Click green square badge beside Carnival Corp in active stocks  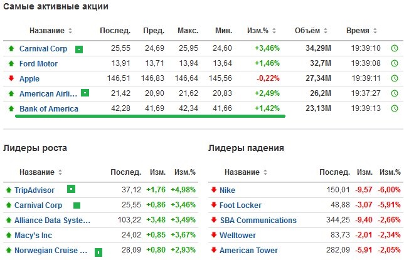[x=79, y=49]
